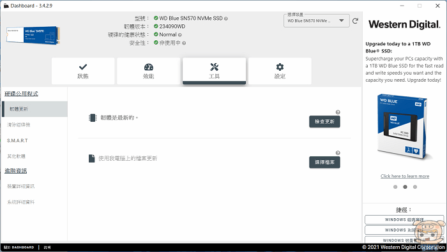
Task: Open the help icon next to model name
Action: 226,19
